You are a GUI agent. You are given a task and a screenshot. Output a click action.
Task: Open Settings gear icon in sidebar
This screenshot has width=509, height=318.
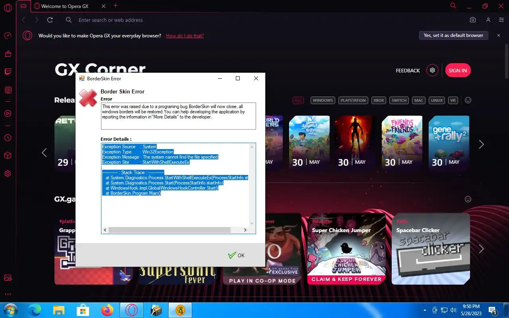pyautogui.click(x=8, y=174)
